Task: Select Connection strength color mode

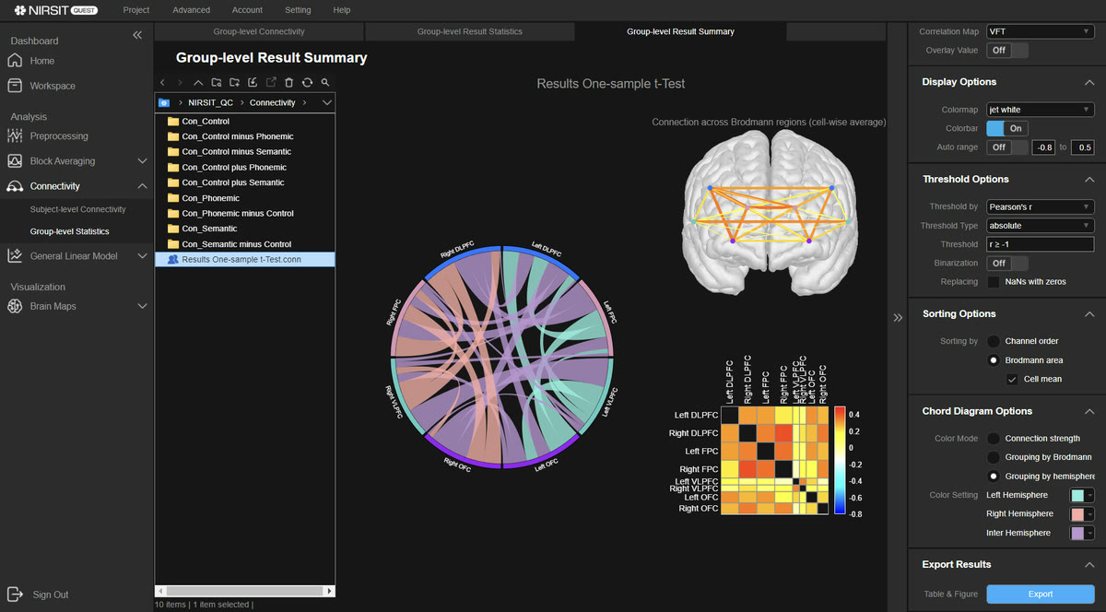Action: [994, 439]
